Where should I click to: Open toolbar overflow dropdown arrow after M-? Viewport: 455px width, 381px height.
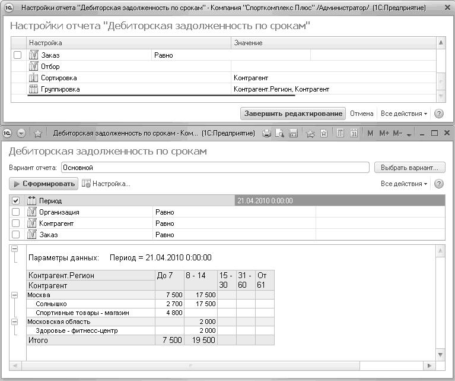[x=409, y=135]
